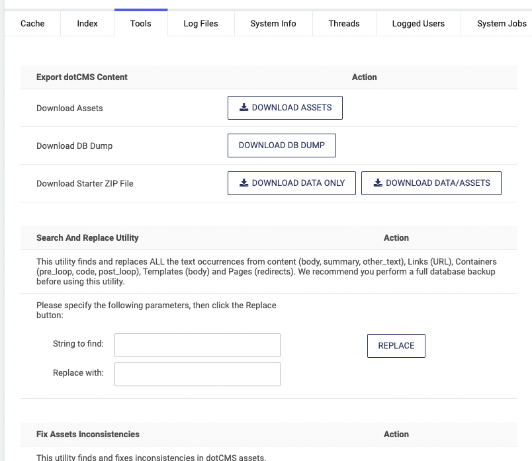Image resolution: width=532 pixels, height=461 pixels.
Task: Click the Search And Replace Utility heading
Action: (87, 237)
